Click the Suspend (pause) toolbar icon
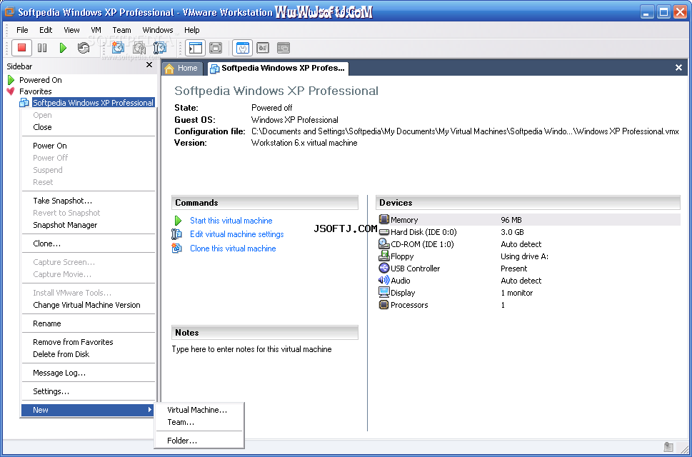This screenshot has height=457, width=692. [42, 48]
